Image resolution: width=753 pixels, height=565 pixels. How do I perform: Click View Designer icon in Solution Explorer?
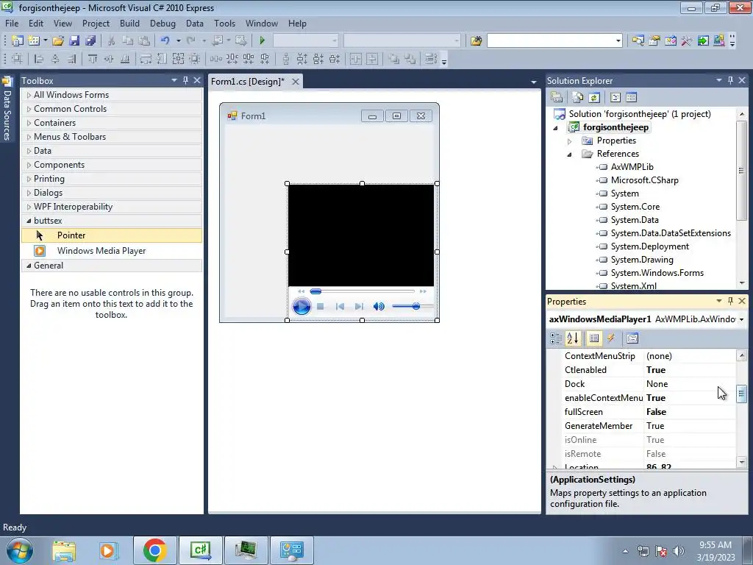click(632, 98)
